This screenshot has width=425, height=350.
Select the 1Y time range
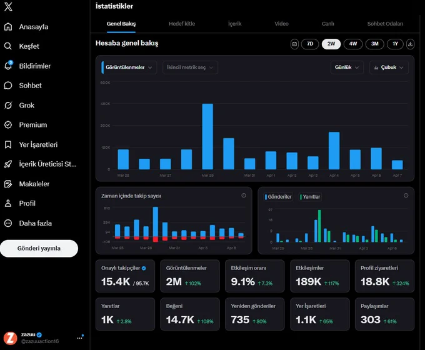[395, 44]
